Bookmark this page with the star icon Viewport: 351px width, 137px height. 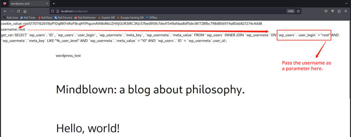click(299, 11)
